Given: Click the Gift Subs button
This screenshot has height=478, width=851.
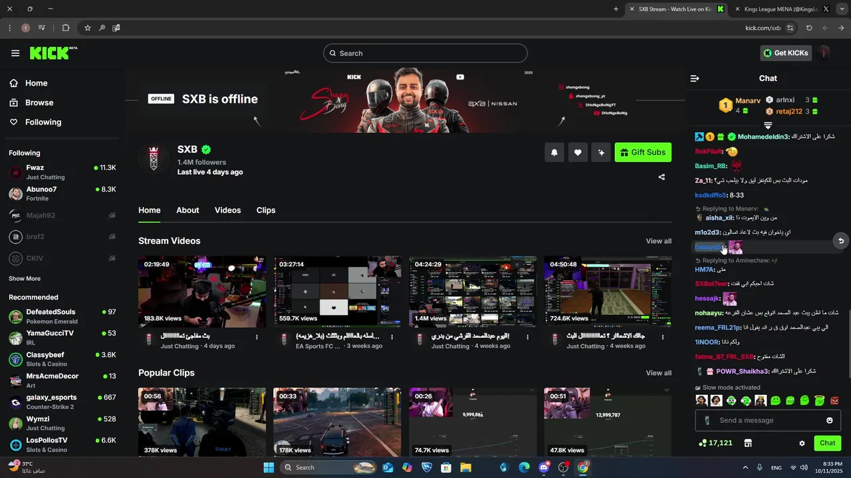Looking at the screenshot, I should (x=643, y=153).
